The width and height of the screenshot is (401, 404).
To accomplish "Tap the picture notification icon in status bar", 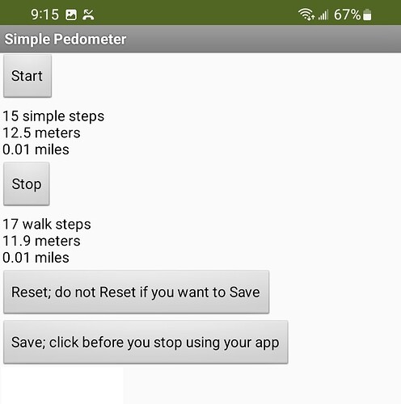I will [71, 15].
